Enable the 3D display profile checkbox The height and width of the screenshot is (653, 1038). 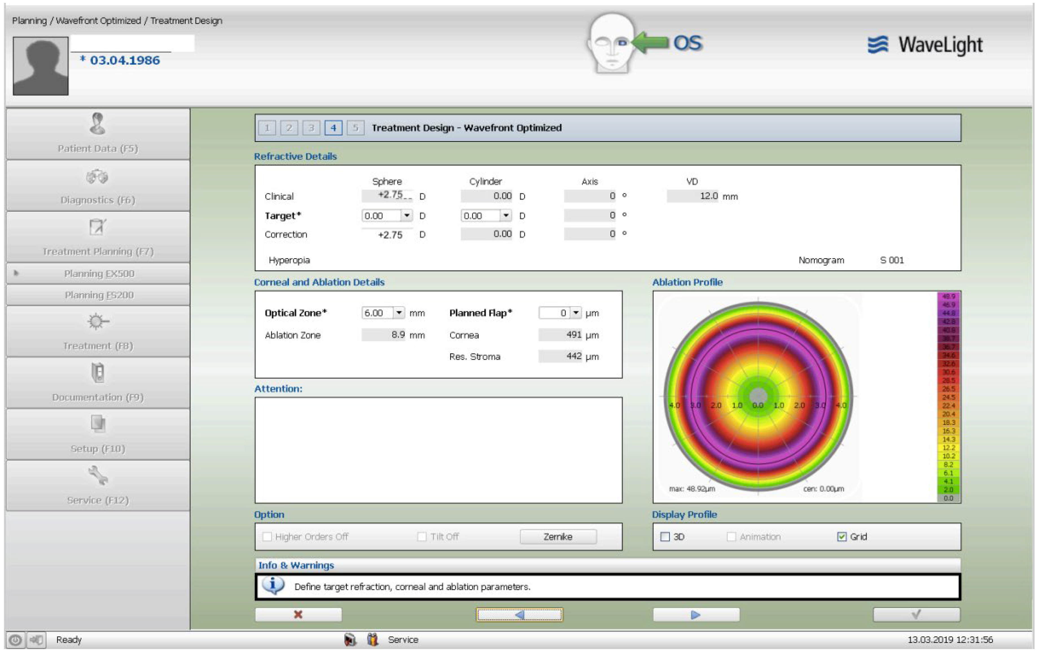[x=665, y=537]
